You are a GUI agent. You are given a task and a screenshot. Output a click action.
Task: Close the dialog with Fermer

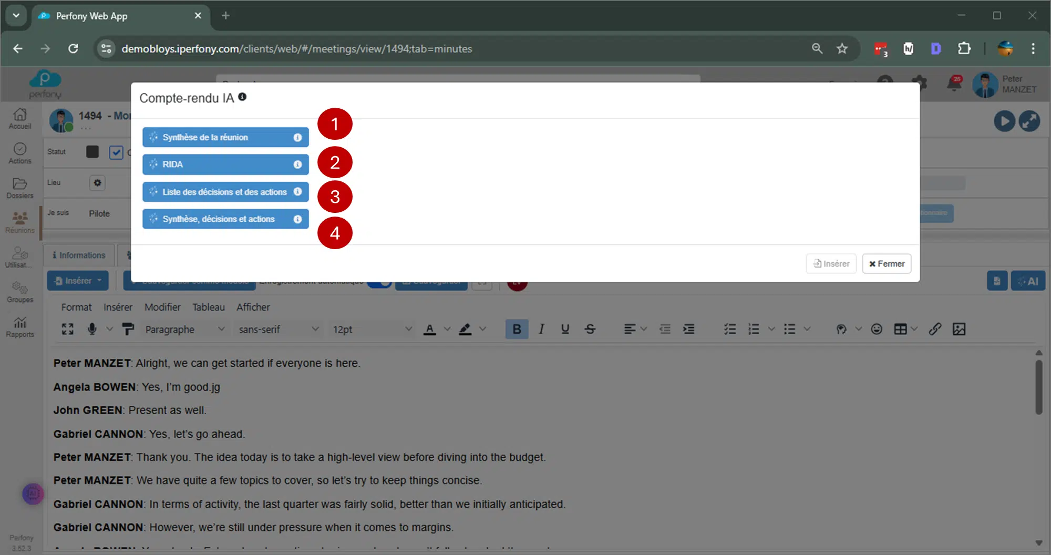887,264
